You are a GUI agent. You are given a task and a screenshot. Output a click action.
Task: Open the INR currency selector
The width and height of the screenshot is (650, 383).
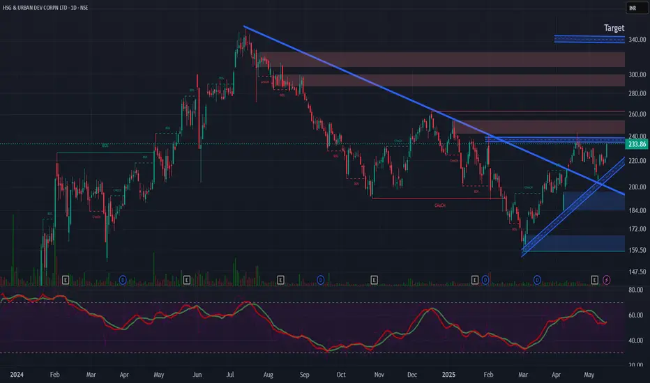[636, 8]
